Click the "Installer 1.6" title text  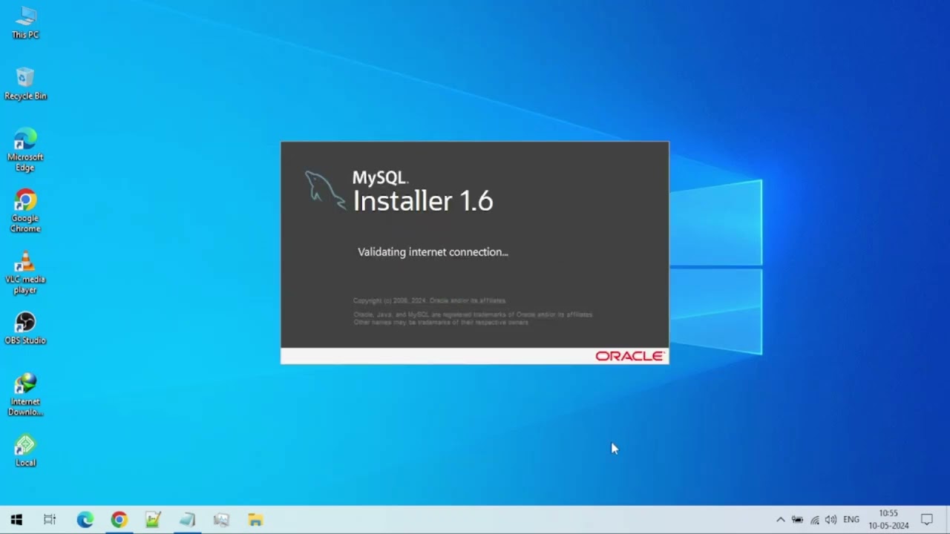pos(423,201)
